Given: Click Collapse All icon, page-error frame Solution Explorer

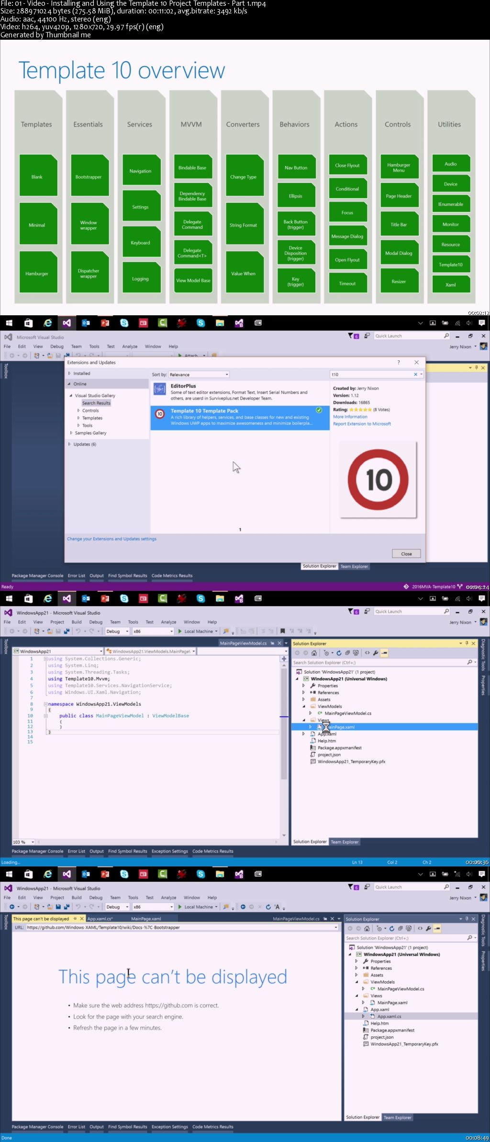Looking at the screenshot, I should point(400,928).
